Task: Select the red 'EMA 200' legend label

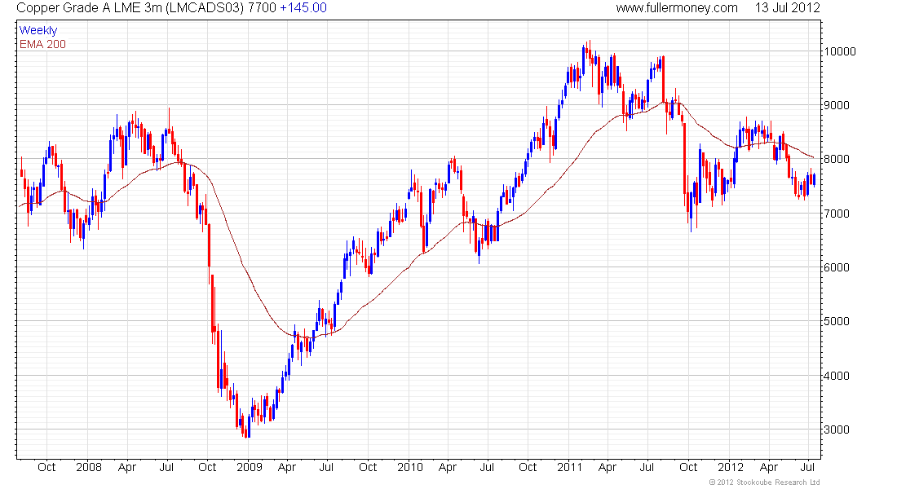Action: tap(42, 44)
